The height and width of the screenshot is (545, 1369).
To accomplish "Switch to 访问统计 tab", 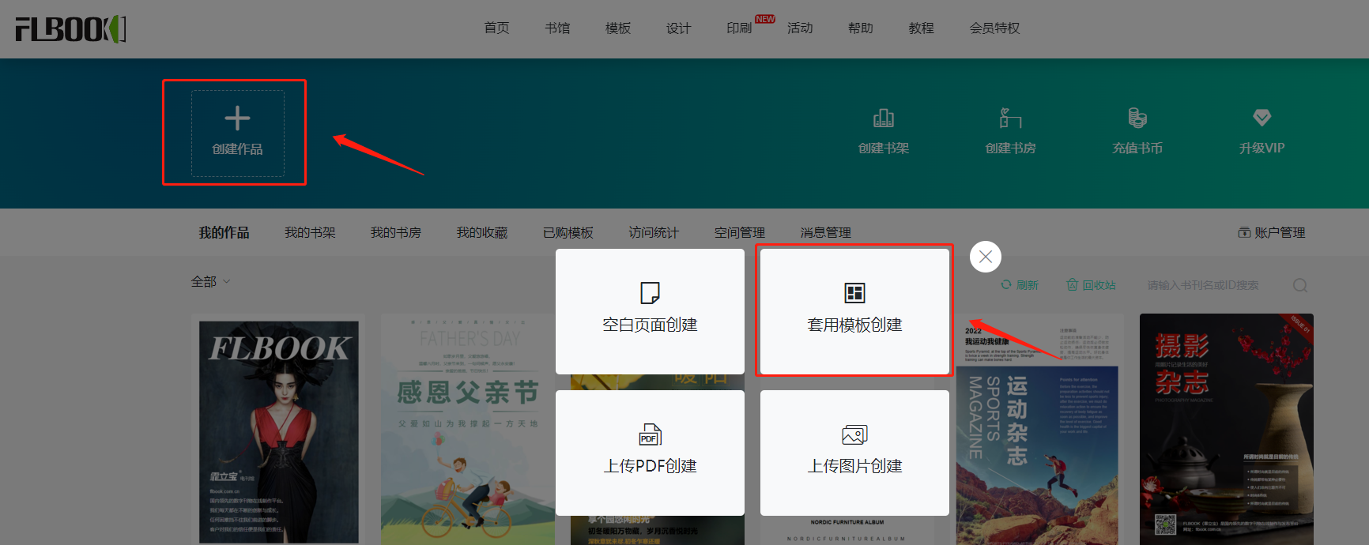I will (654, 232).
